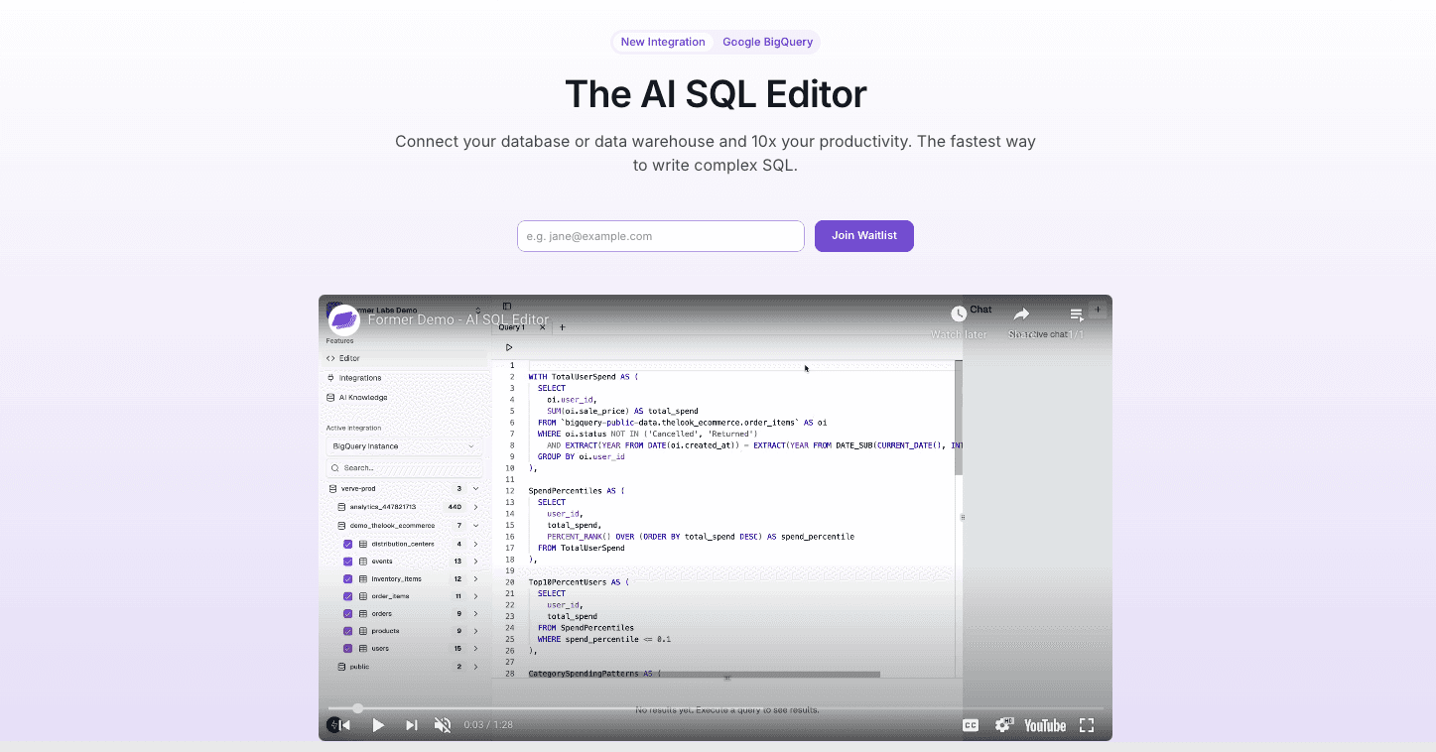
Task: Expand the analytics_447821713 chevron
Action: pyautogui.click(x=475, y=507)
